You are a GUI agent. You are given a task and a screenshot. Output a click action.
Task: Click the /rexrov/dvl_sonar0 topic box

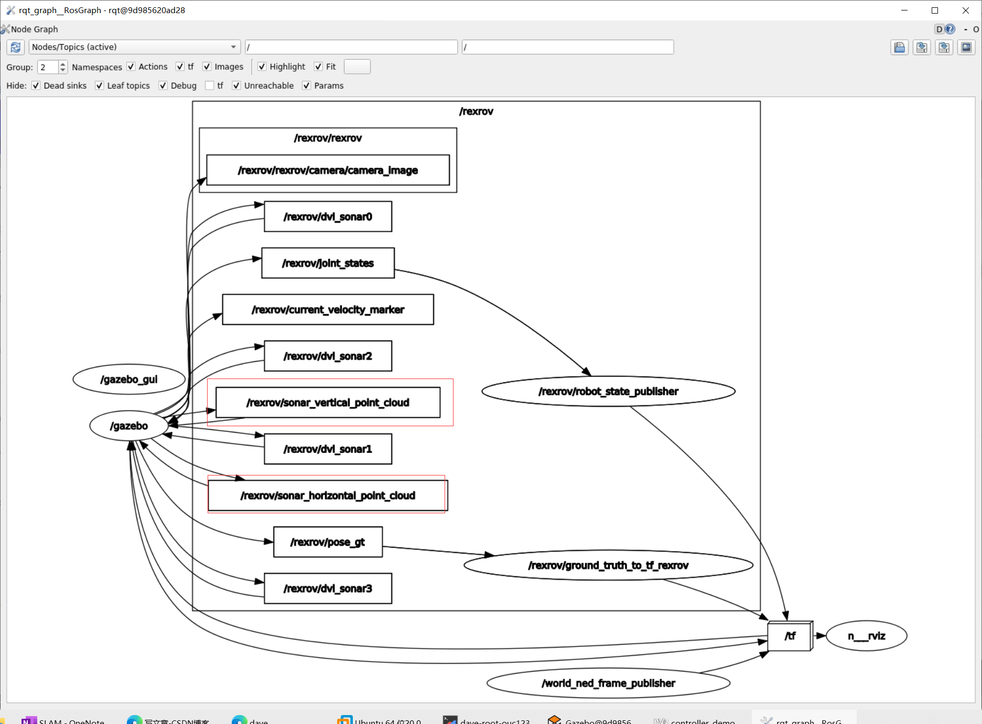(328, 217)
